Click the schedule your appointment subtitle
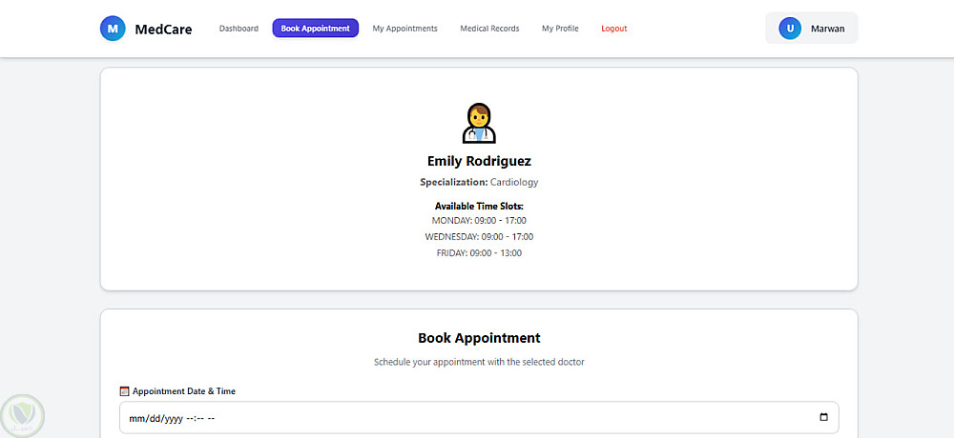The height and width of the screenshot is (438, 954). 479,362
